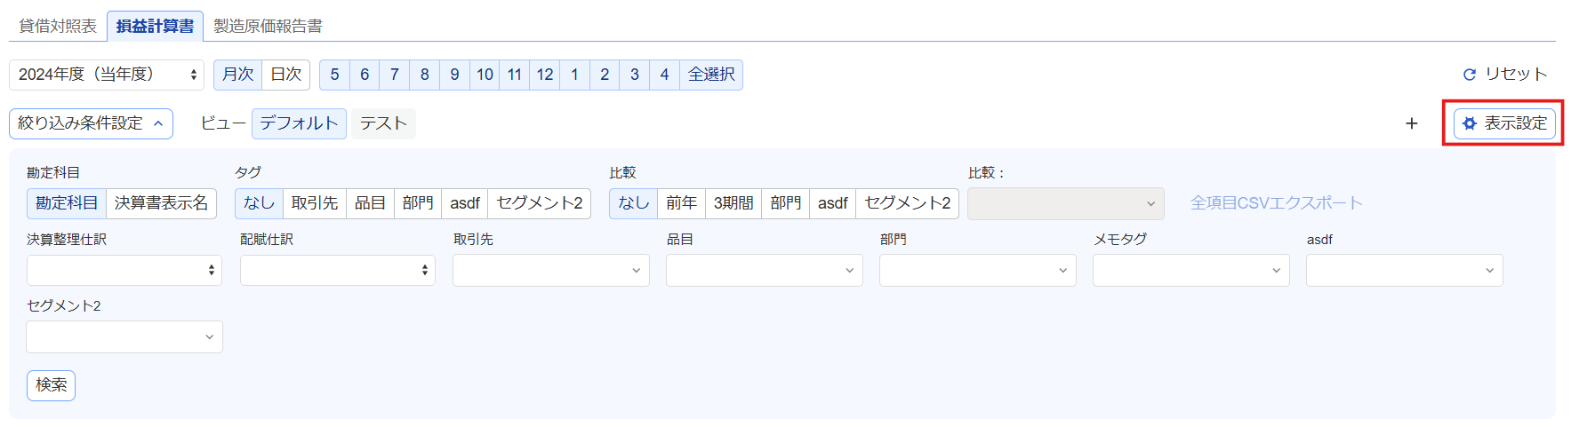Screen dimensions: 1571x427
Task: Select month 9
Action: [x=454, y=75]
